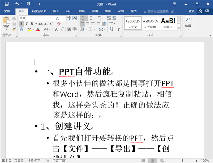Open the 文件 menu tab
213x163 pixels.
pyautogui.click(x=7, y=11)
